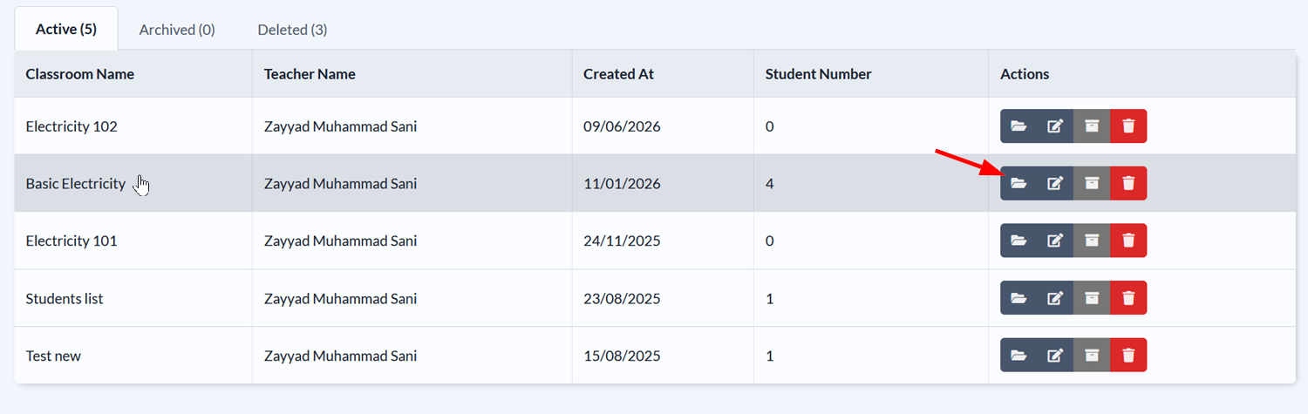Edit the Electricity 101 classroom
The image size is (1308, 414).
coord(1055,241)
